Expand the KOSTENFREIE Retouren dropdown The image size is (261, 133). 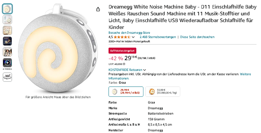tap(144, 70)
